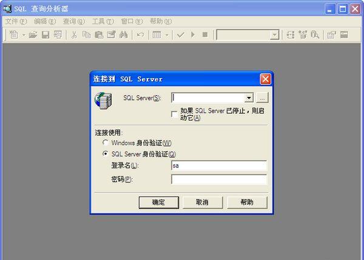Click the Execute Mode grid icon

click(157, 35)
